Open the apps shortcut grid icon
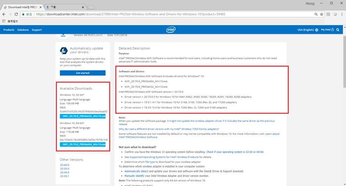Screen dimensions: 346x186 pos(4,21)
